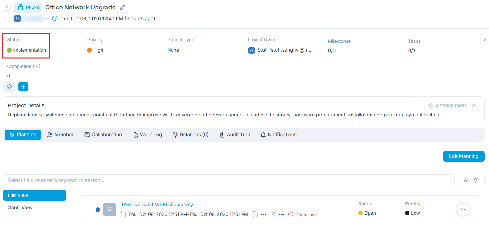The height and width of the screenshot is (236, 489).
Task: Expand the right side panel arrow
Action: 484,39
